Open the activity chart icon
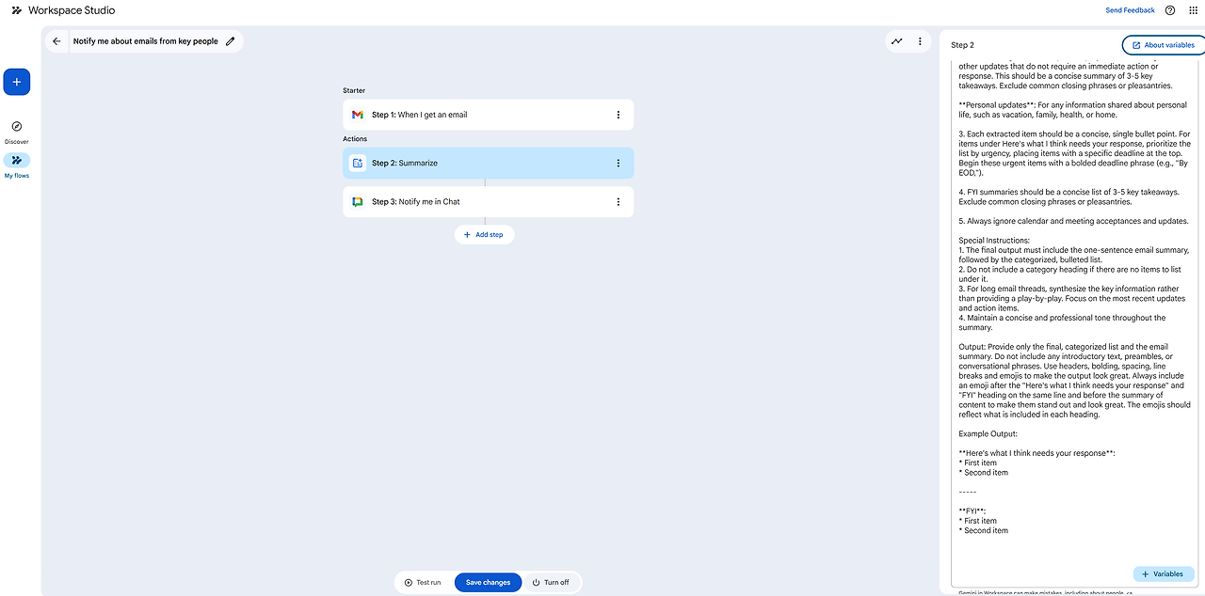Screen dimensions: 1205x596 (897, 41)
